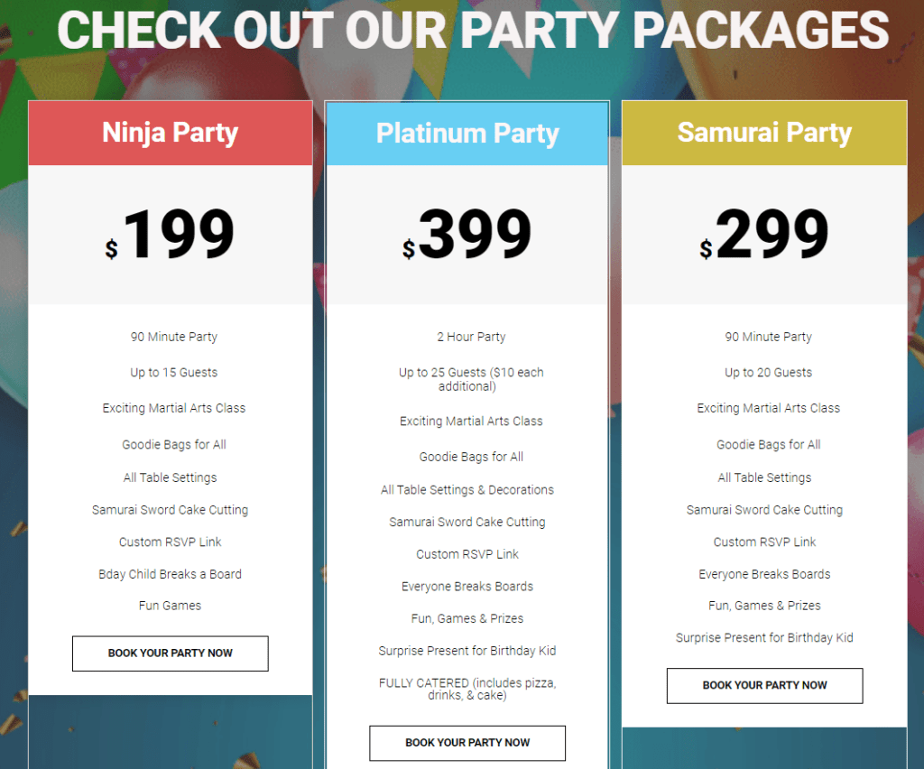Click BOOK YOUR PARTY NOW under Ninja Party

170,653
